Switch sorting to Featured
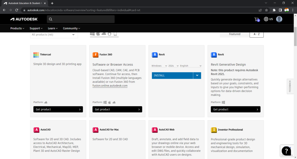Image resolution: width=297 pixels, height=159 pixels. (x=235, y=34)
